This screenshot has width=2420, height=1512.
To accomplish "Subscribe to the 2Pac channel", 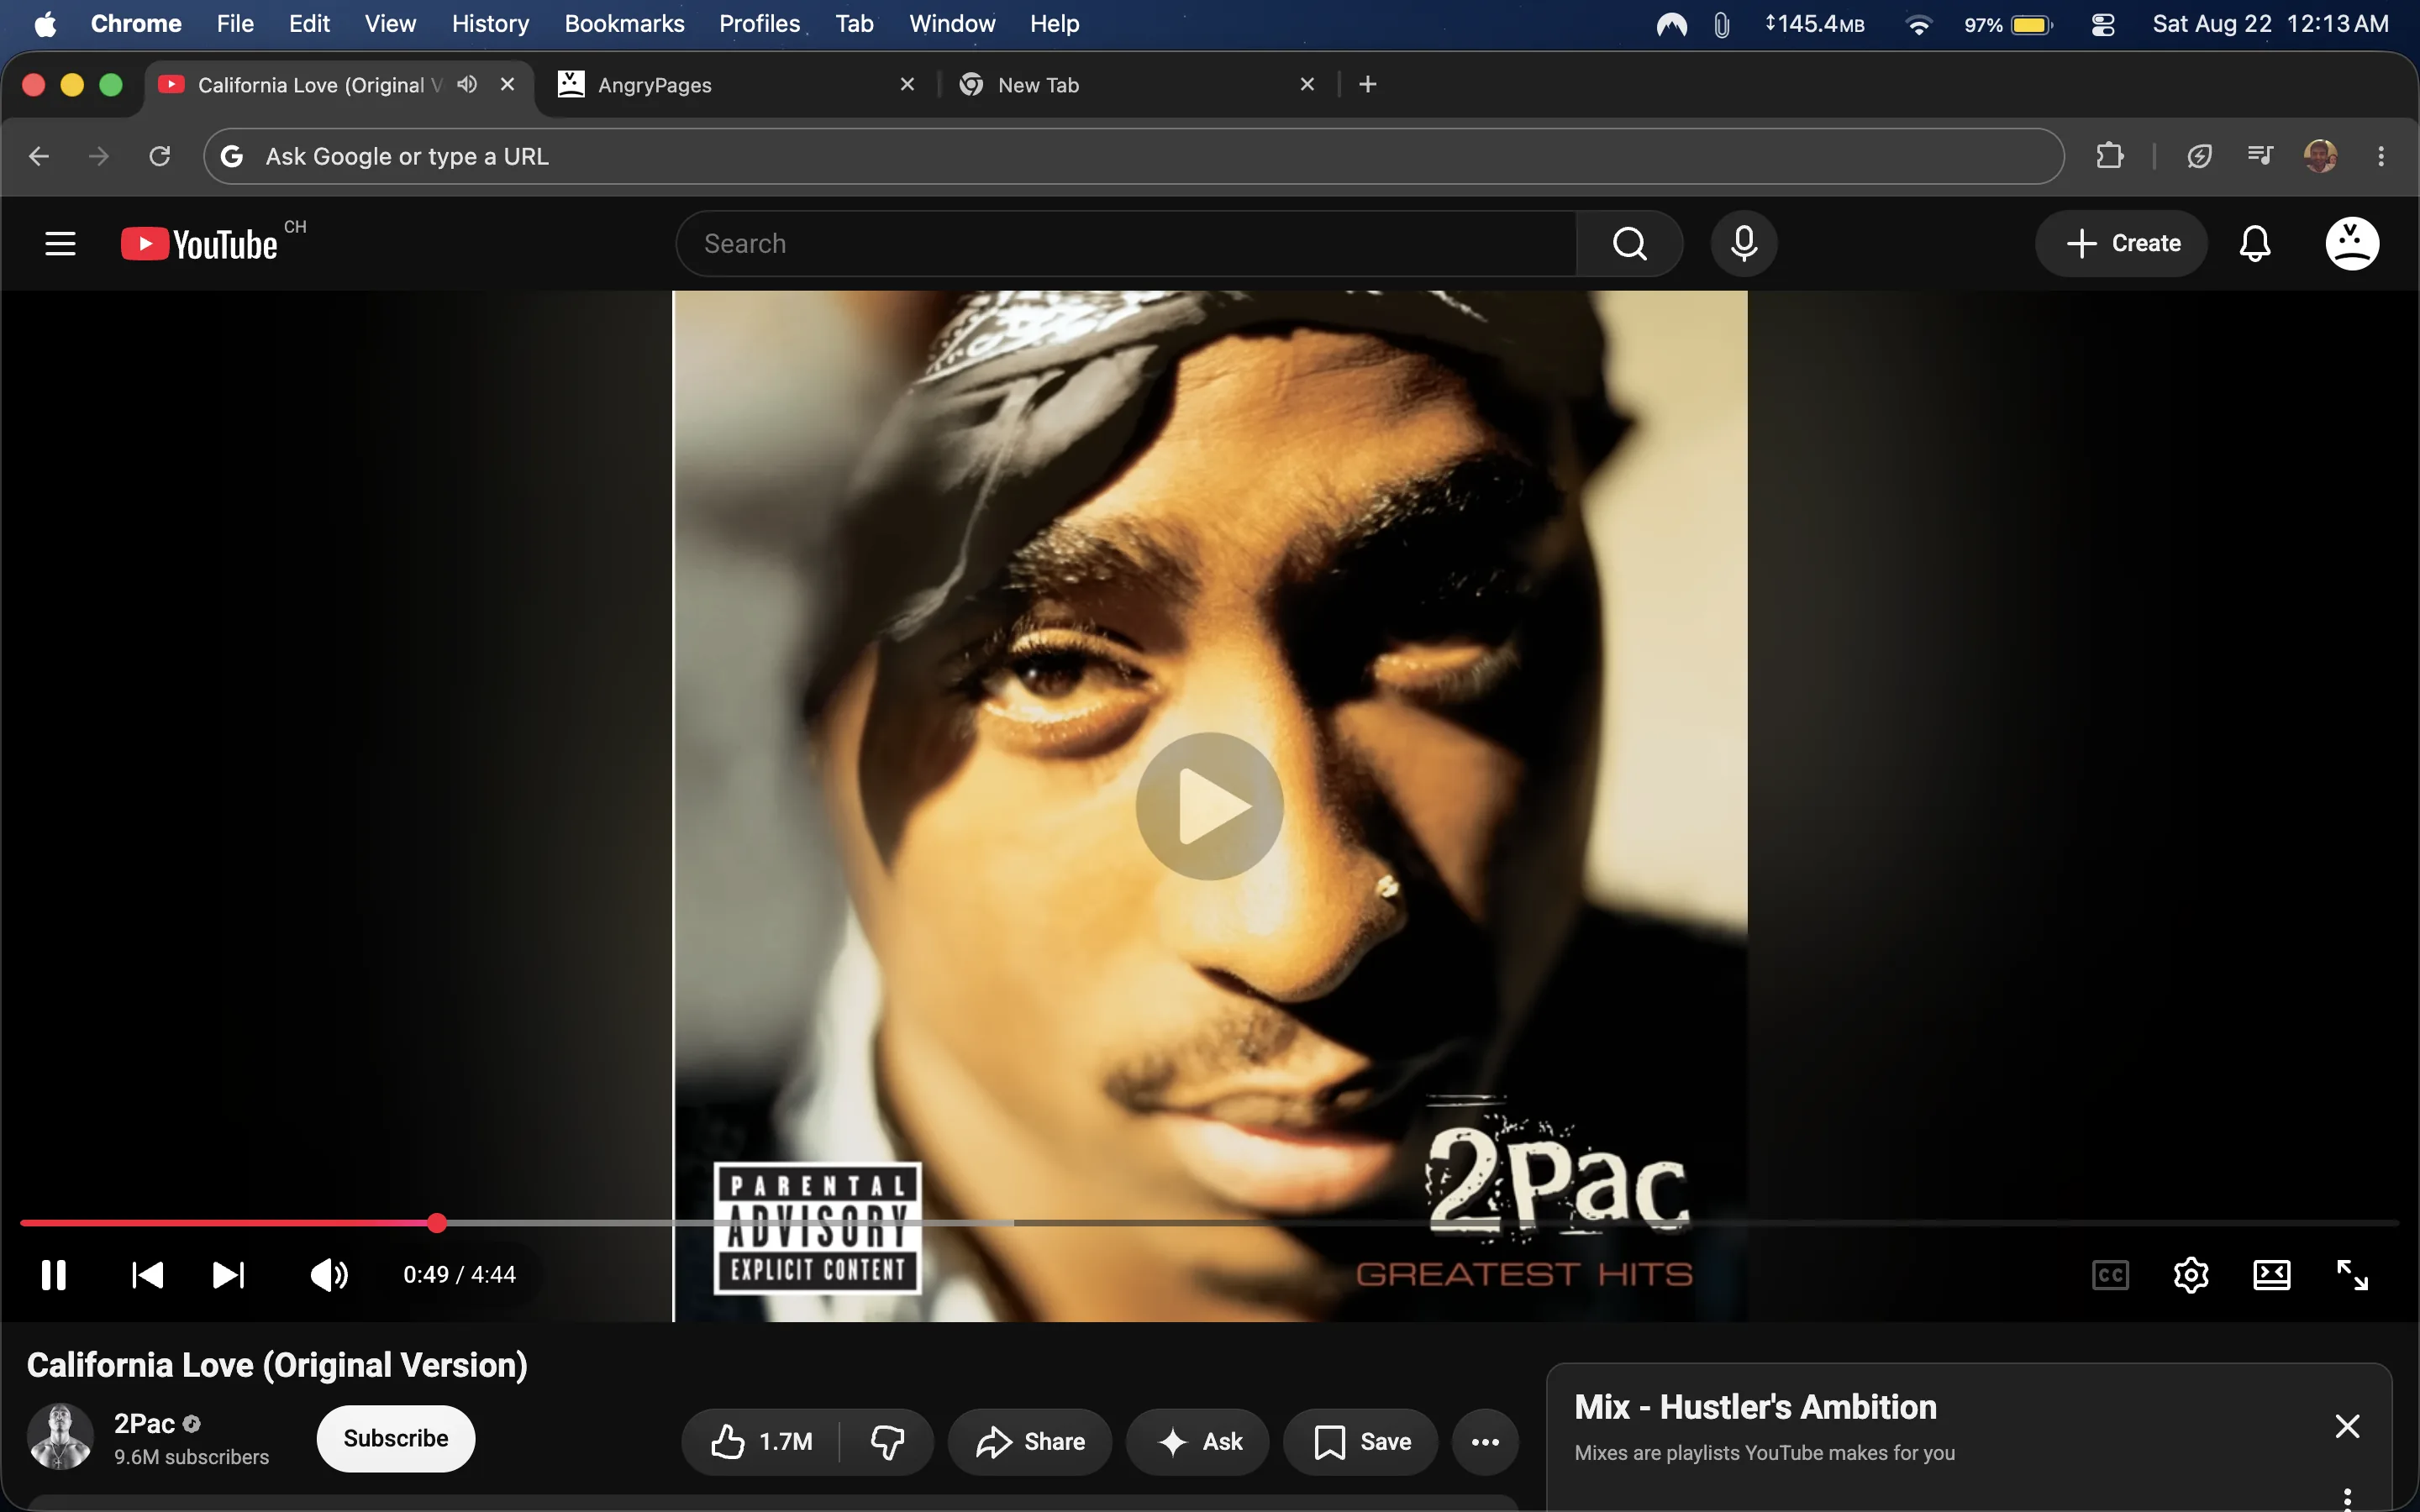I will (x=396, y=1438).
